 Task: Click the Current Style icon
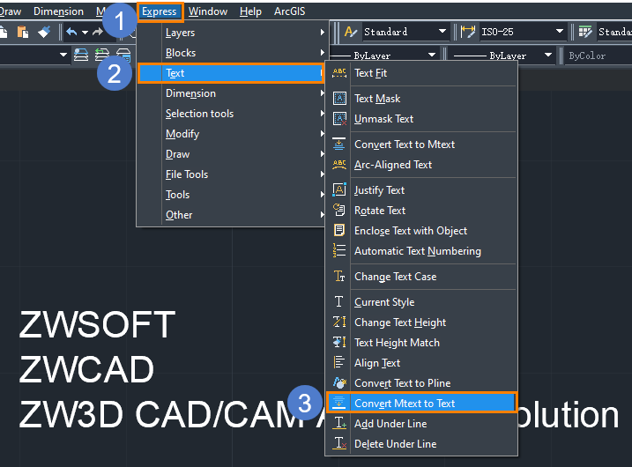click(339, 301)
